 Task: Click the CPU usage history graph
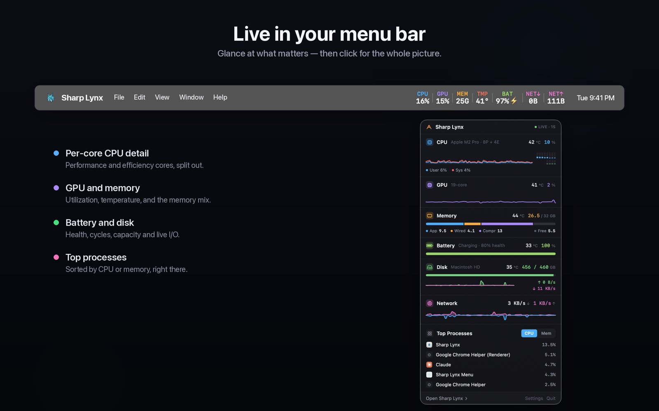pyautogui.click(x=479, y=161)
